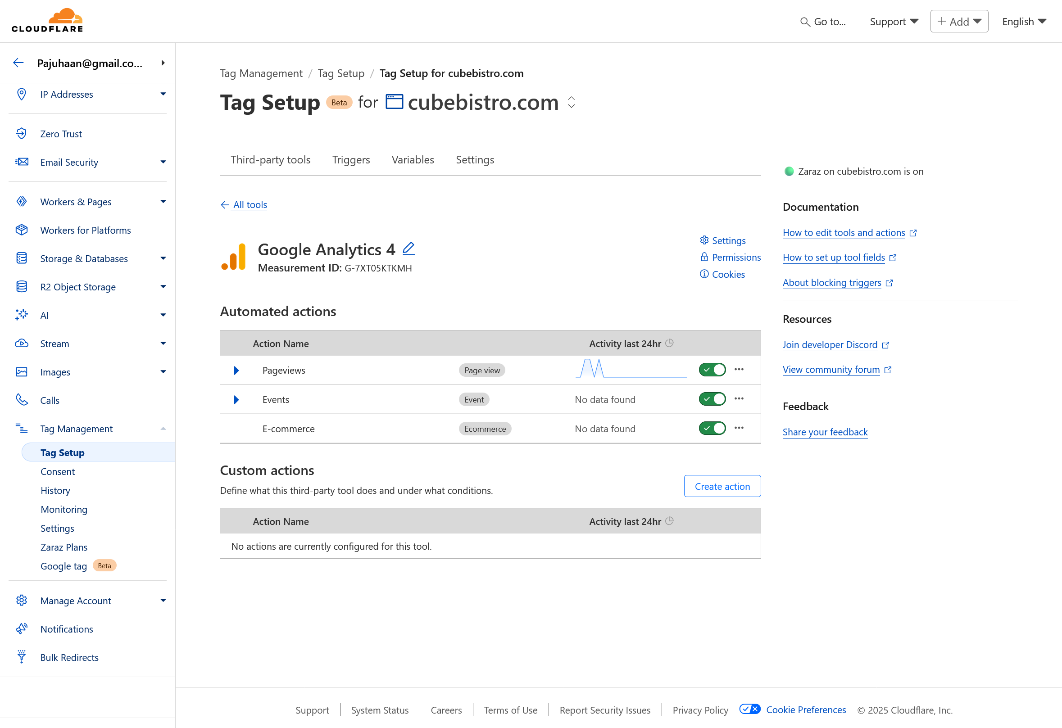Click Tag Setup breadcrumb link
This screenshot has width=1062, height=728.
pos(341,73)
